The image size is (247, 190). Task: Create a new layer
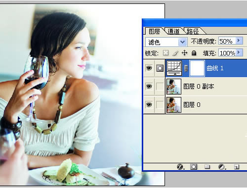237,167
